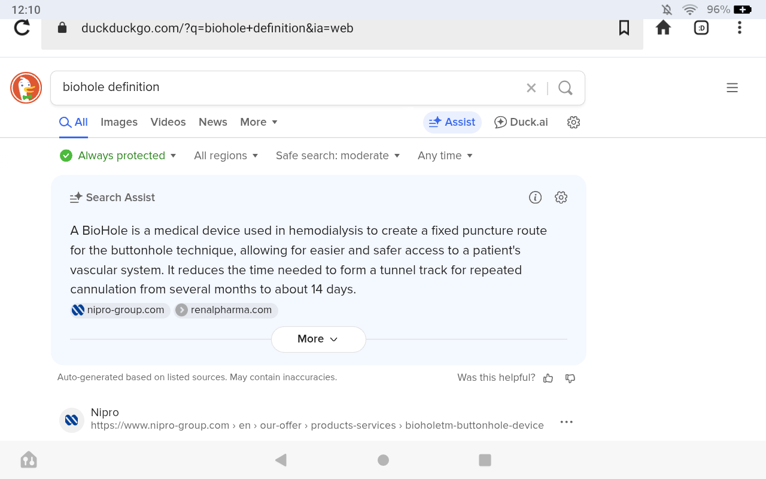This screenshot has height=479, width=766.
Task: Tap the bottom-left navigation bar icon
Action: [x=29, y=460]
